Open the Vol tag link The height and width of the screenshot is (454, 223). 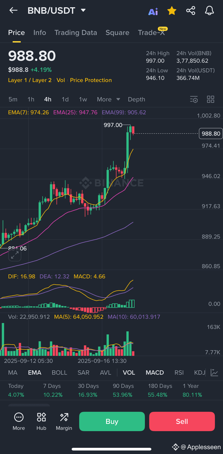61,80
